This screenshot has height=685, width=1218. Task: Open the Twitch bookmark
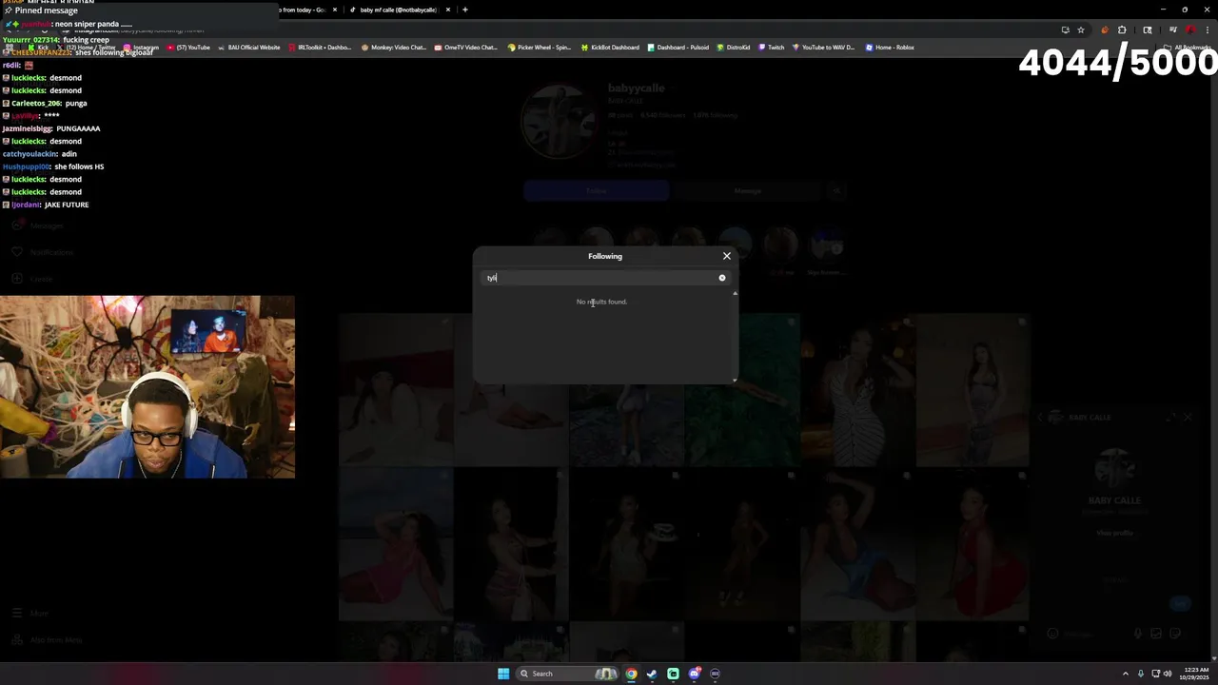pos(772,48)
